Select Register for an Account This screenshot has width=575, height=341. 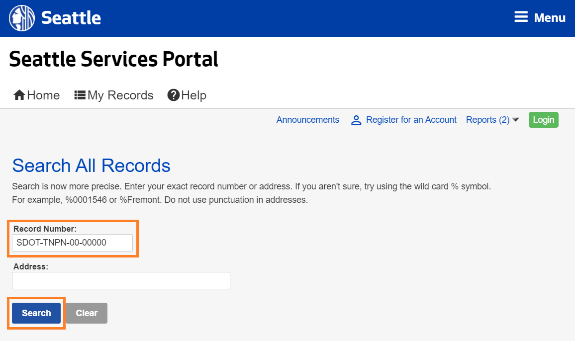[x=411, y=120]
